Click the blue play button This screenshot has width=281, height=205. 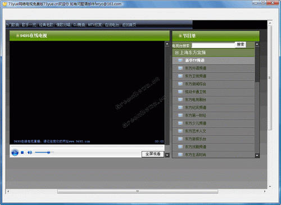(15, 152)
